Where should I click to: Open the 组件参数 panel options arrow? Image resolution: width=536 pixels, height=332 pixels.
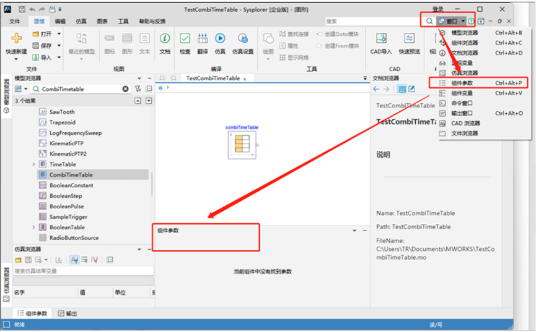tap(354, 231)
